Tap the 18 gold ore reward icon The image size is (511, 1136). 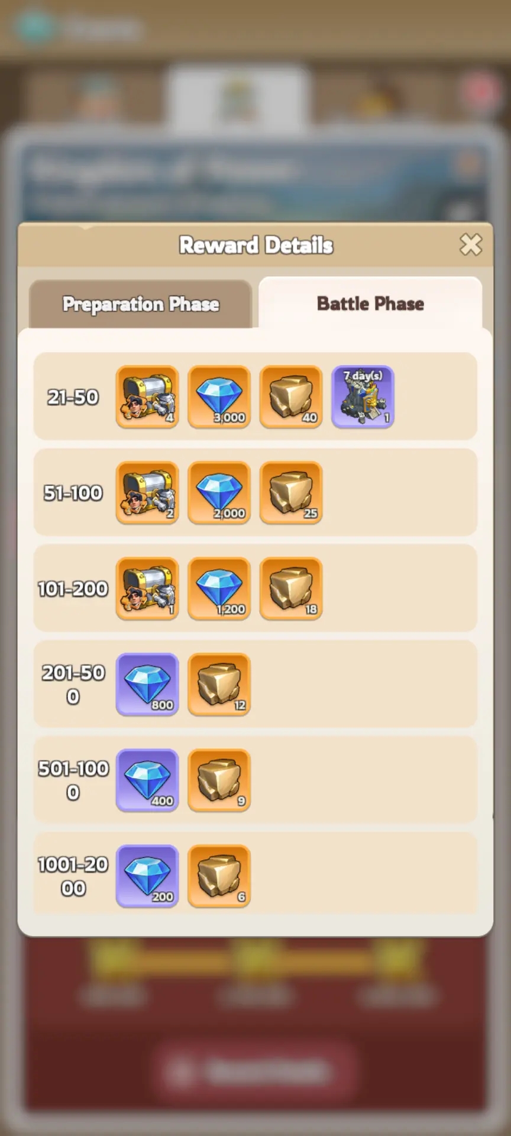(291, 588)
